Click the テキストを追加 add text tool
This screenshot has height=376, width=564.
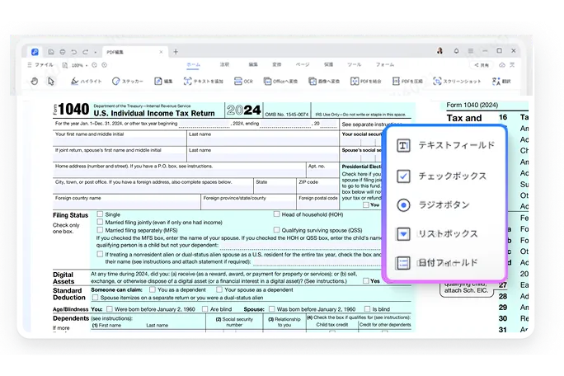(203, 81)
